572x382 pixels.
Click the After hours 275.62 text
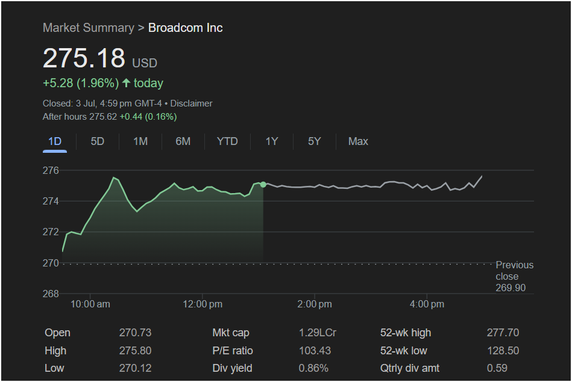pos(80,117)
